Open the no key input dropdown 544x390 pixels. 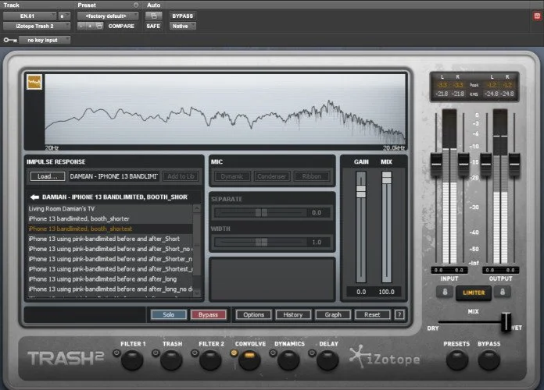(45, 41)
